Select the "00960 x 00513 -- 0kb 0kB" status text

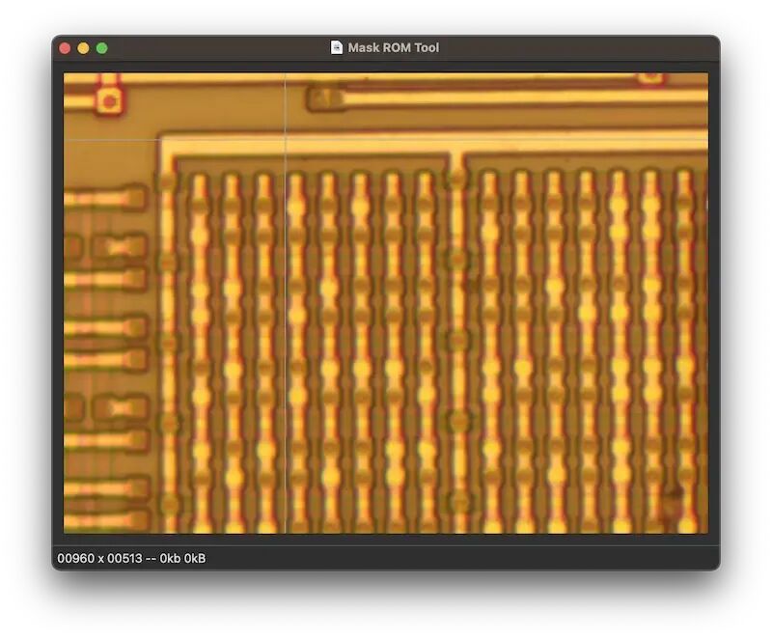click(x=131, y=558)
